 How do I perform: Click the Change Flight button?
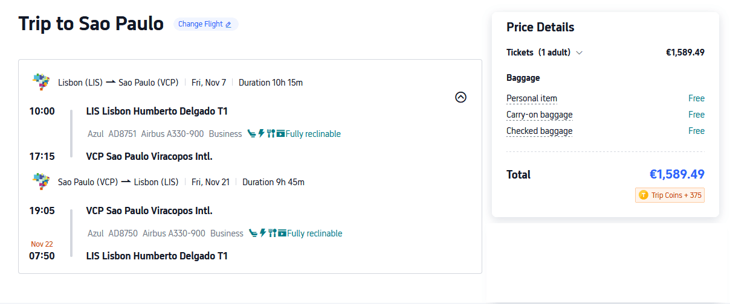(x=205, y=24)
